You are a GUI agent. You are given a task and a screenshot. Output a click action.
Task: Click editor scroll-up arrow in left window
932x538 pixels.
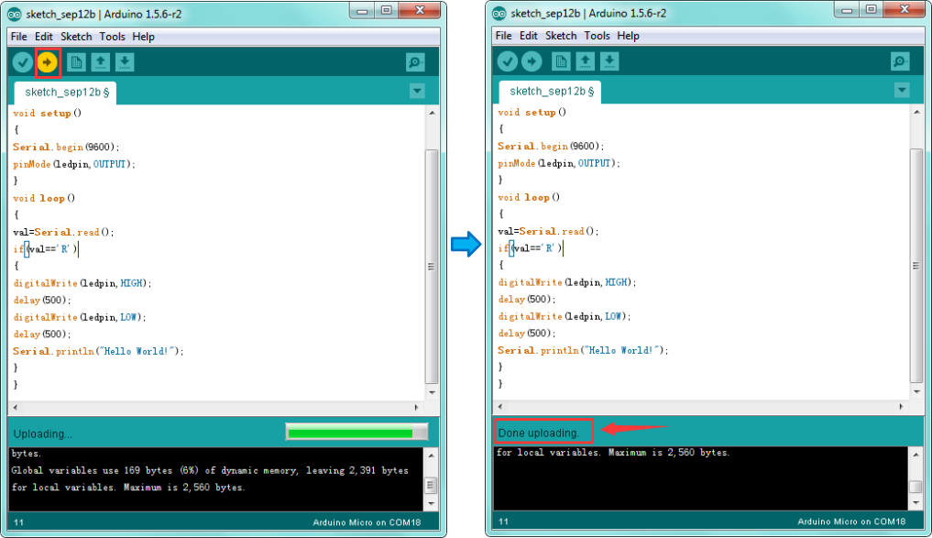433,113
